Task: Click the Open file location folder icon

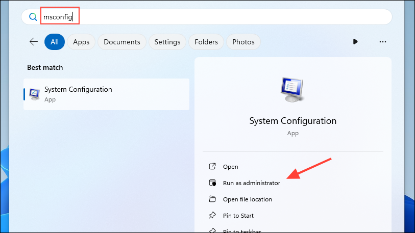Action: [x=212, y=199]
